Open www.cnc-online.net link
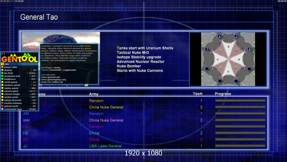 (52, 82)
